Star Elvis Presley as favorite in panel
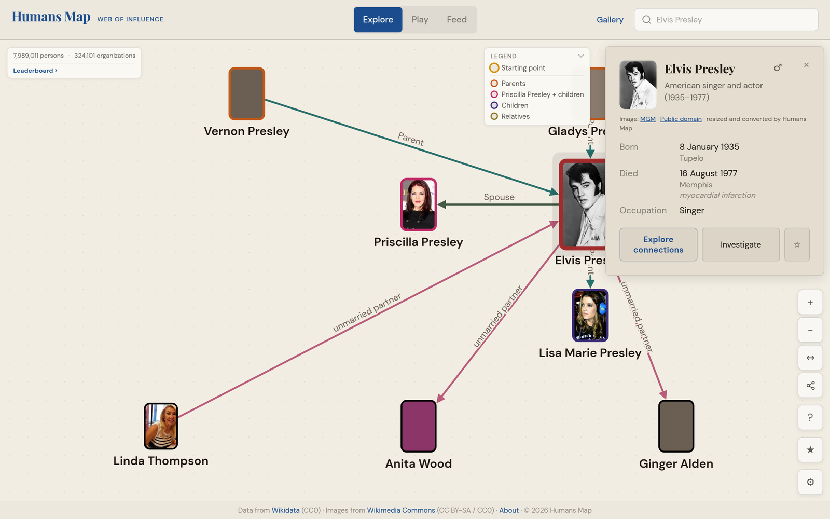 tap(797, 244)
